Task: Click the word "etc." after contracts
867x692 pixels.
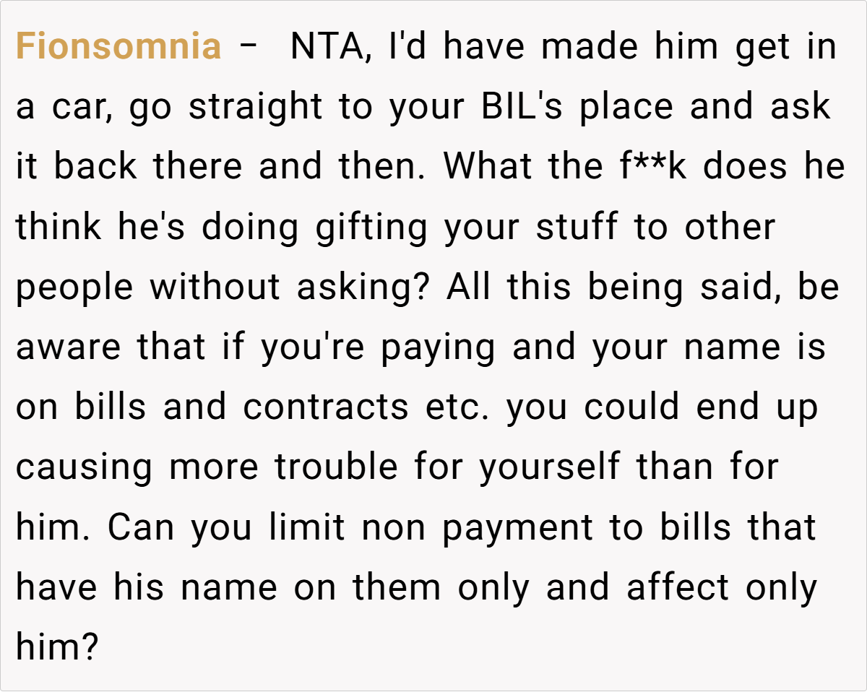Action: (457, 407)
